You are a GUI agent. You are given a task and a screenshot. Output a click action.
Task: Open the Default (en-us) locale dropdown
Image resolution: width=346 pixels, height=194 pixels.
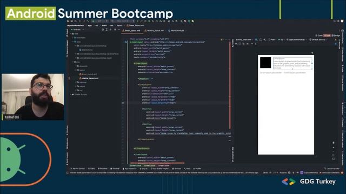(x=318, y=40)
